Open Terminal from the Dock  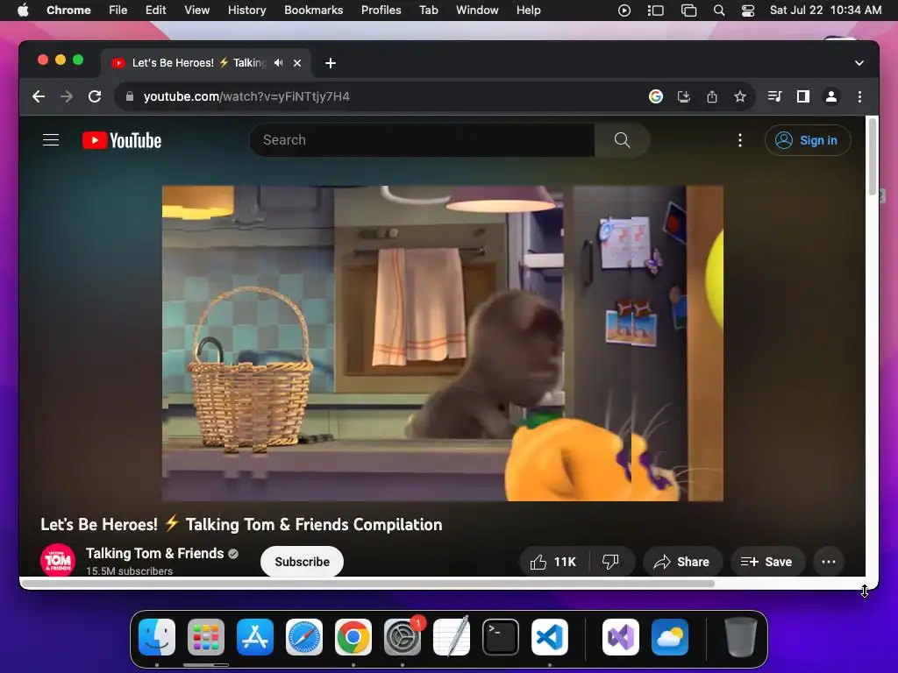pyautogui.click(x=501, y=637)
